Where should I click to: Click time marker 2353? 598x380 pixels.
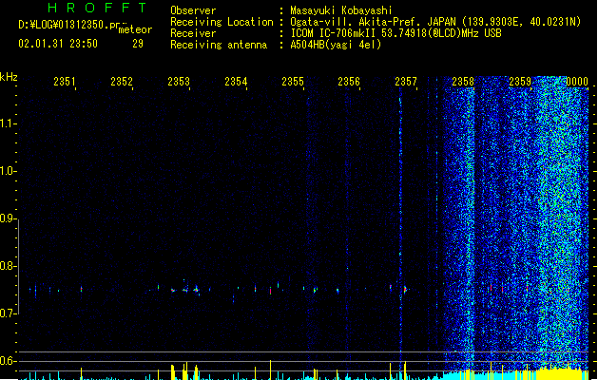pos(179,82)
